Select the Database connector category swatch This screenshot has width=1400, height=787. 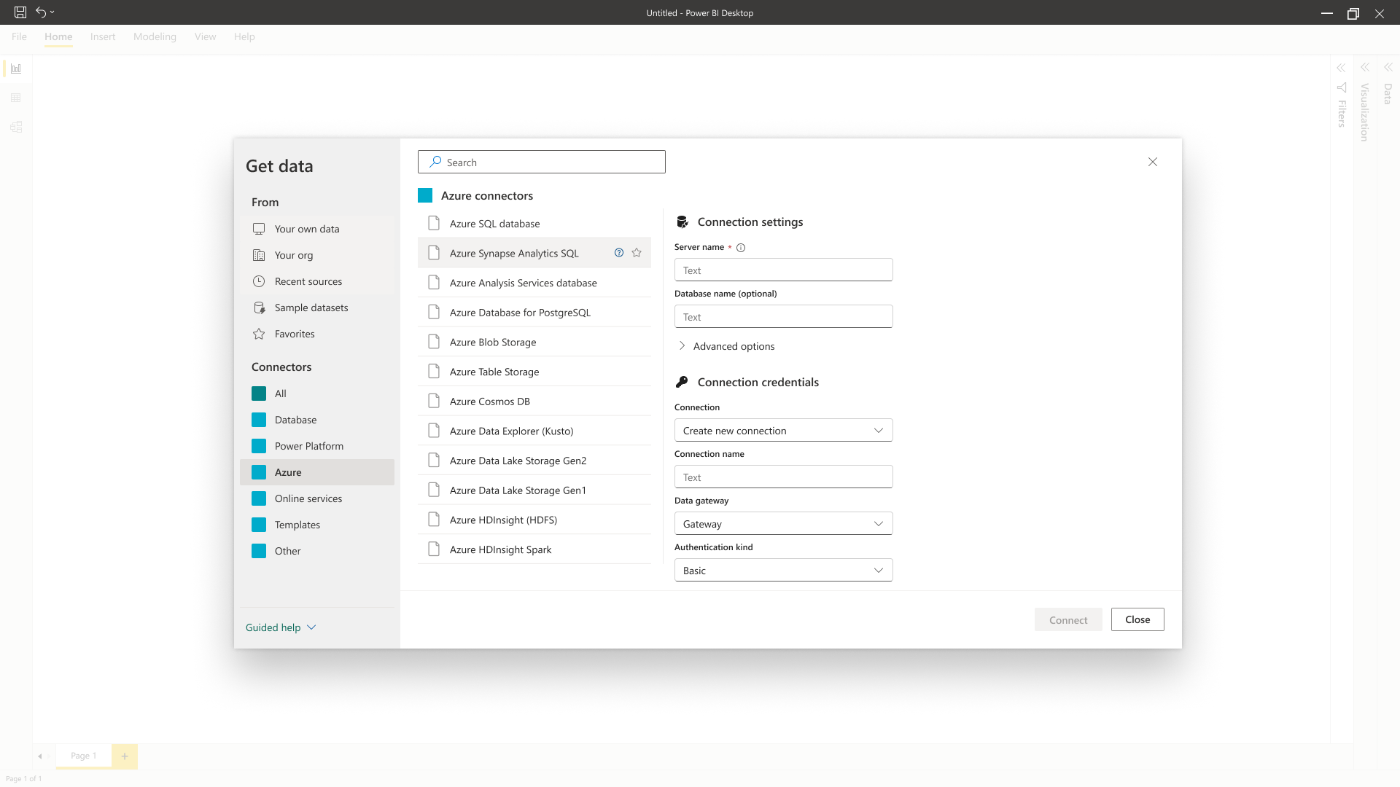pos(259,420)
